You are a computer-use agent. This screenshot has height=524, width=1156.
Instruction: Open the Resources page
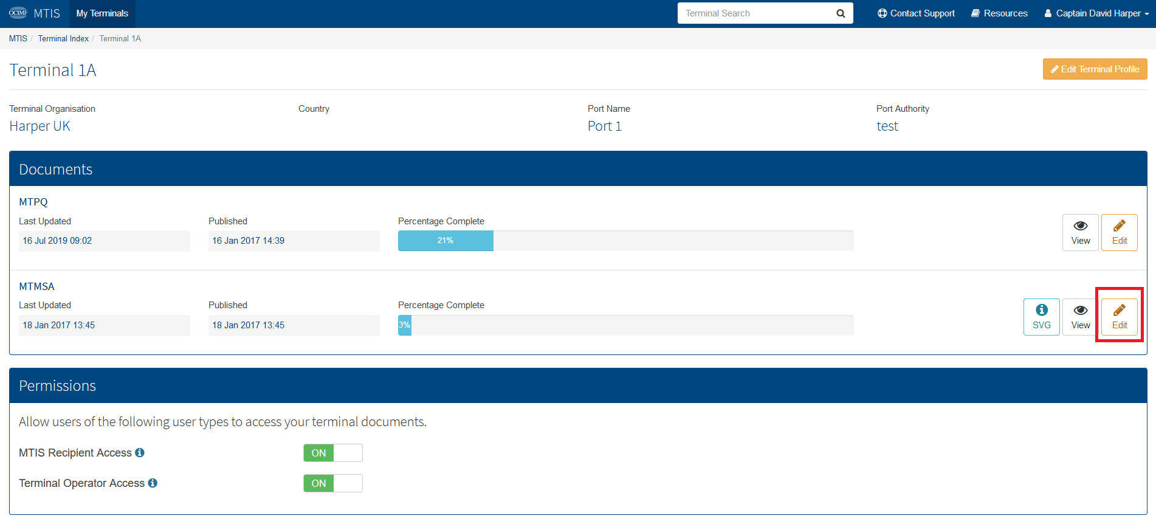999,13
